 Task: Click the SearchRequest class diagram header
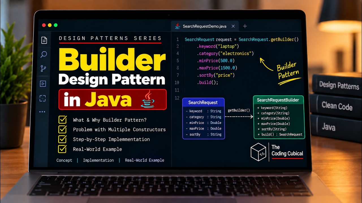pos(203,102)
